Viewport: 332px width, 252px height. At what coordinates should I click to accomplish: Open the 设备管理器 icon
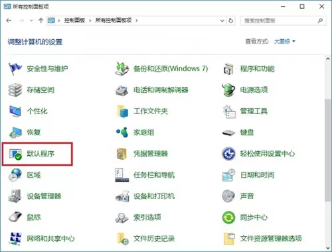point(15,196)
